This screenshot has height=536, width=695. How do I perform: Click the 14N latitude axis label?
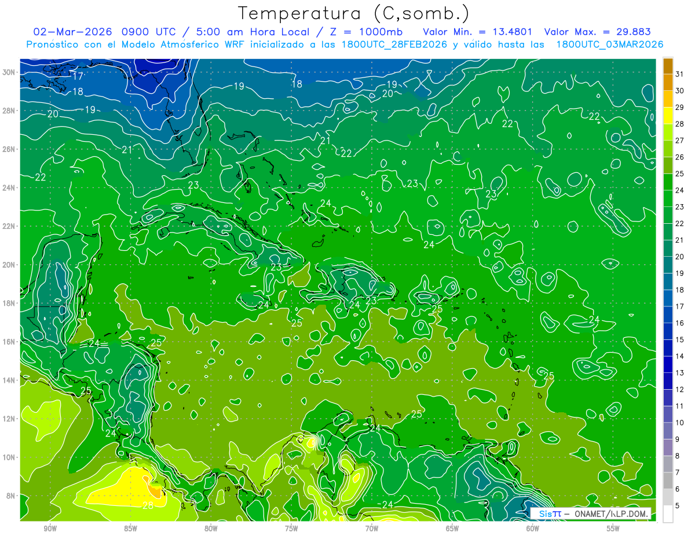[9, 380]
